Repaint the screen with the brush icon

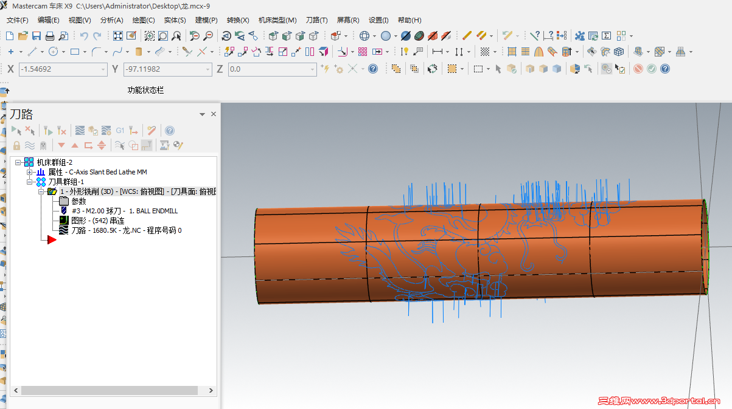pyautogui.click(x=132, y=36)
